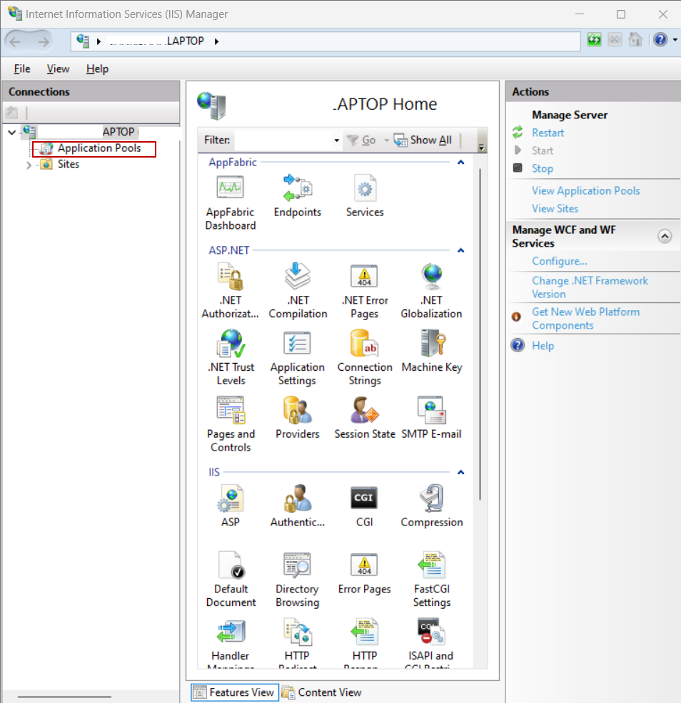
Task: Collapse the ASP.NET group
Action: coord(460,250)
